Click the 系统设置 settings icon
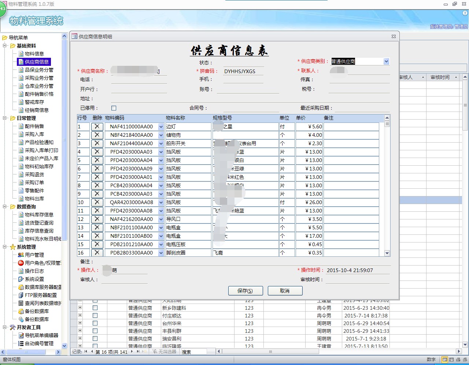This screenshot has height=365, width=469. click(x=21, y=279)
